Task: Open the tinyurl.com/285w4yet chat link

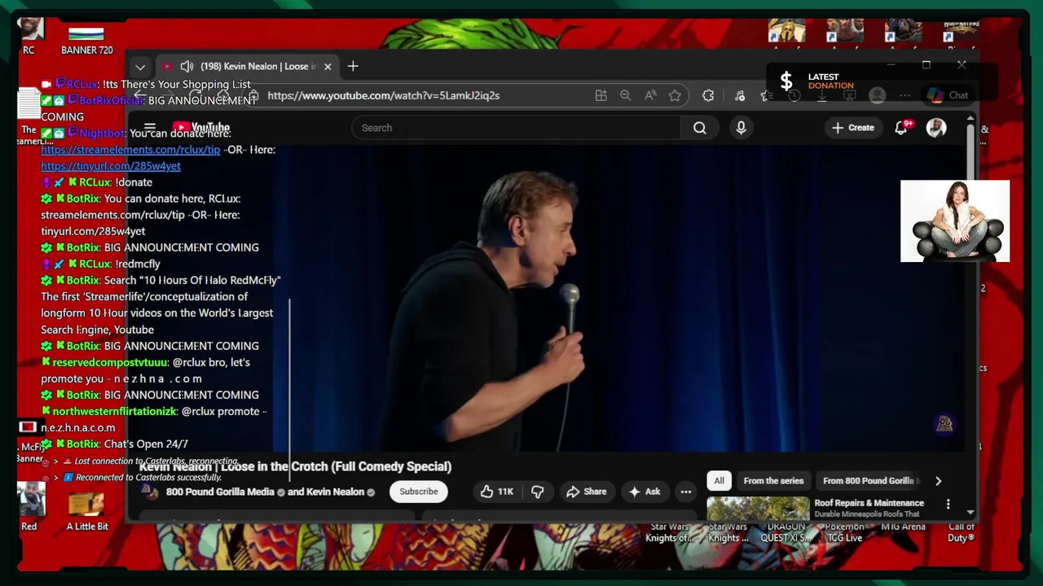Action: (x=111, y=166)
